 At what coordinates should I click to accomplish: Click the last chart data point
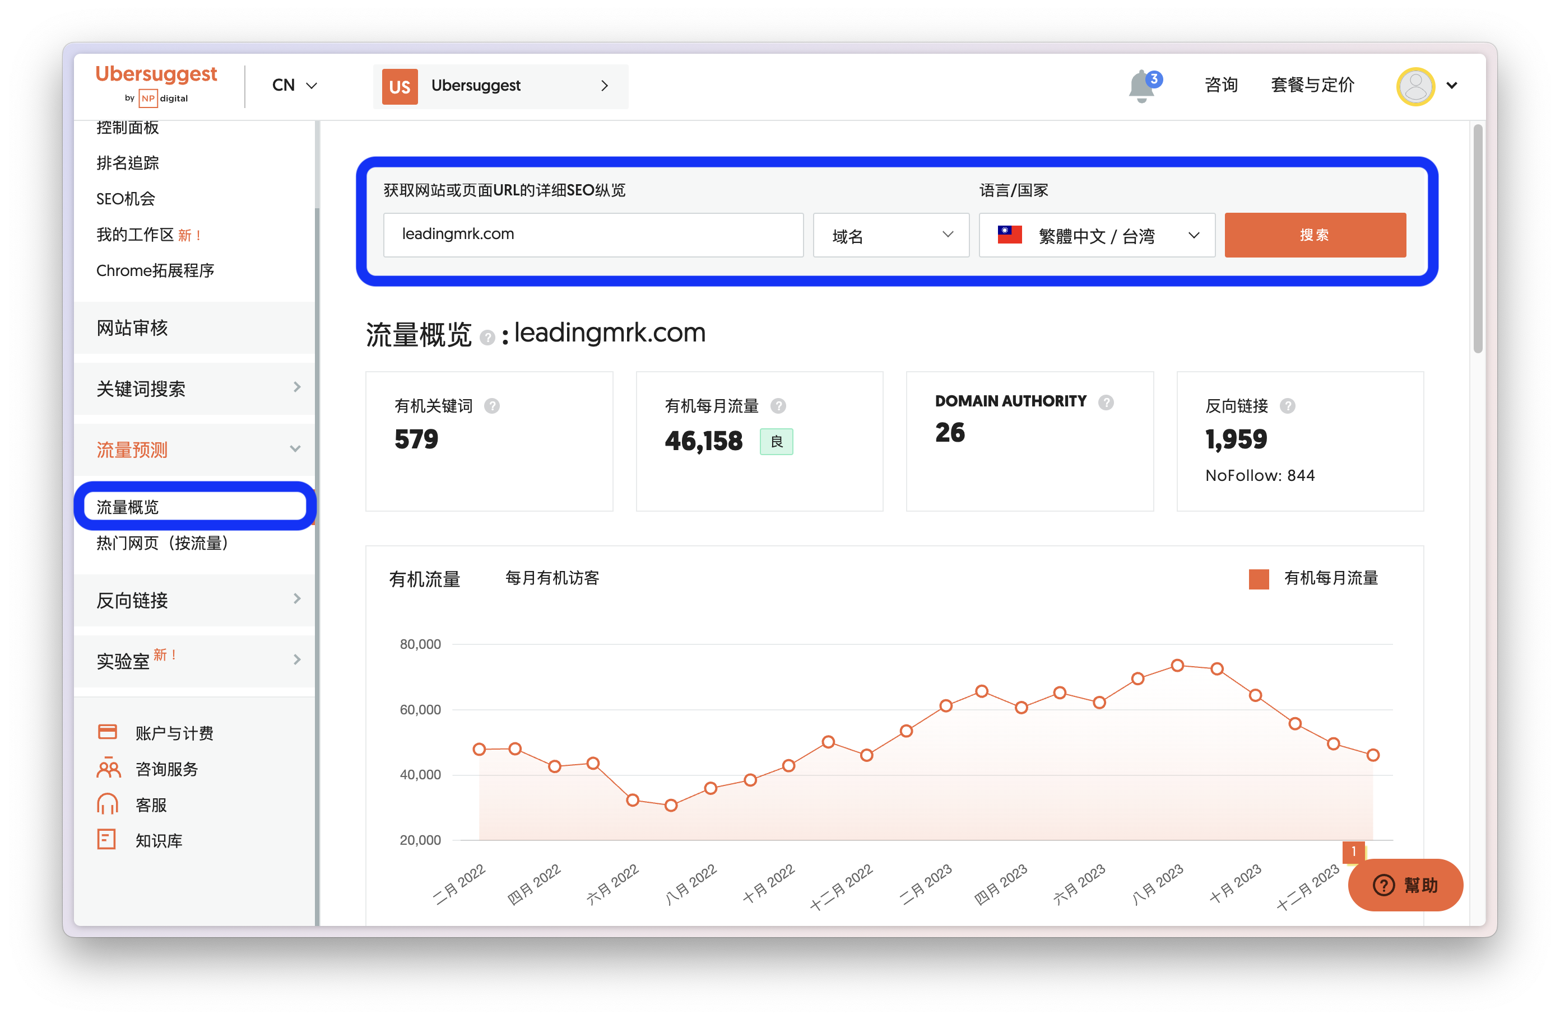click(1372, 755)
